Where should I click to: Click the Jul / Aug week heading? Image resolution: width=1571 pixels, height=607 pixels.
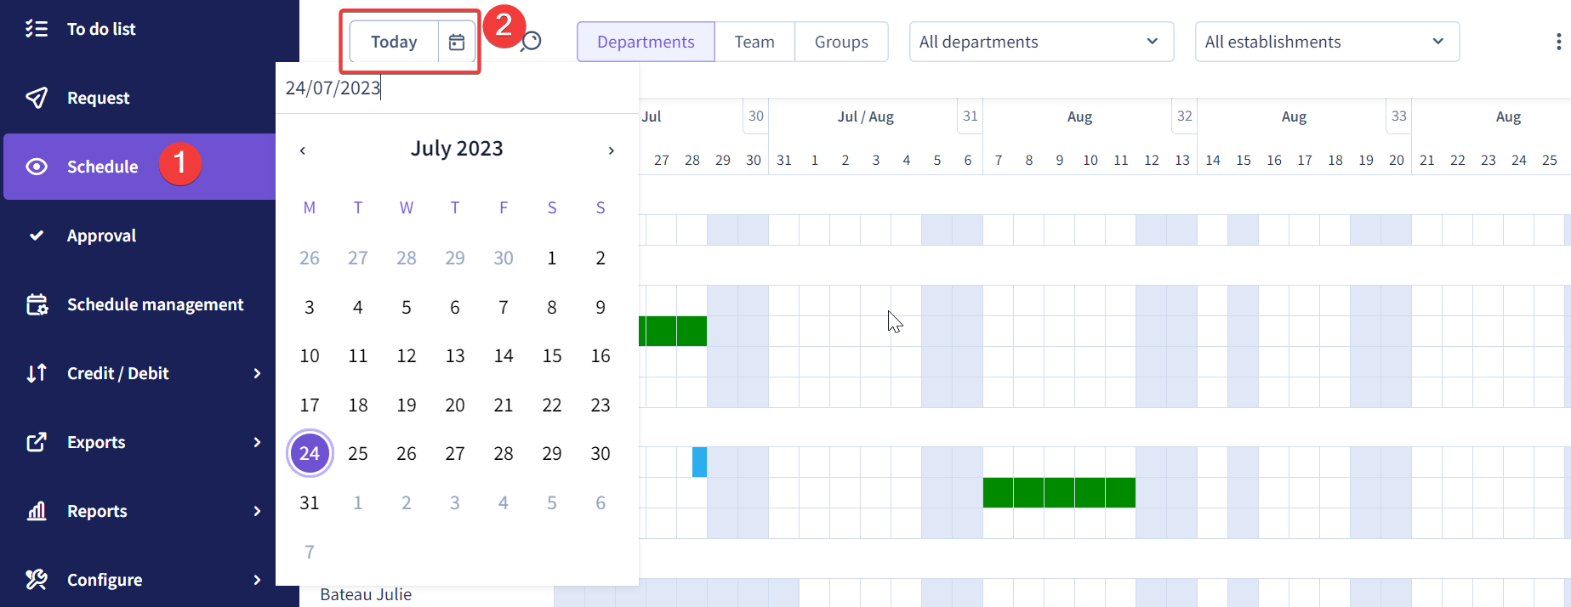[866, 116]
